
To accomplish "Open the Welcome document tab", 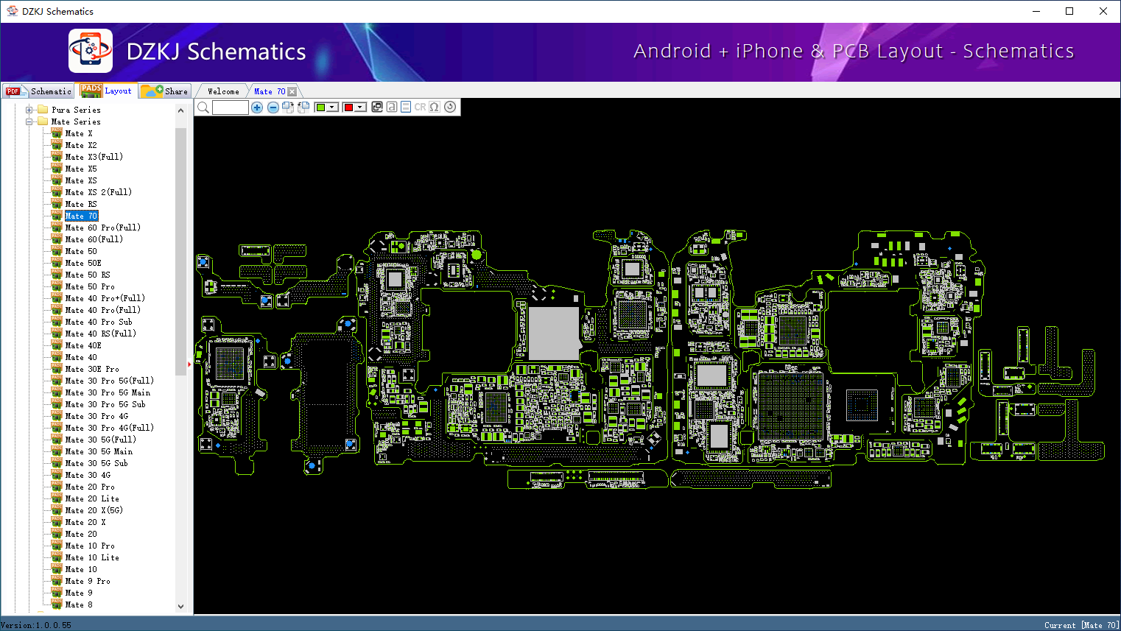I will click(223, 91).
